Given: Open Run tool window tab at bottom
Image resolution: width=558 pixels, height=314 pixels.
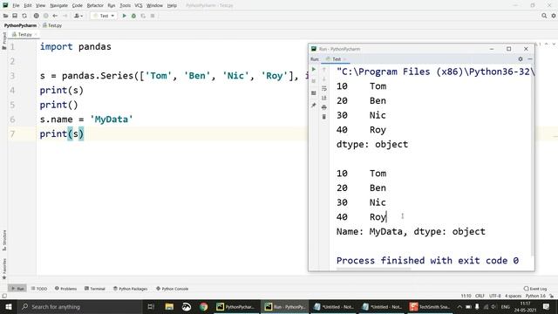Looking at the screenshot, I should tap(17, 289).
